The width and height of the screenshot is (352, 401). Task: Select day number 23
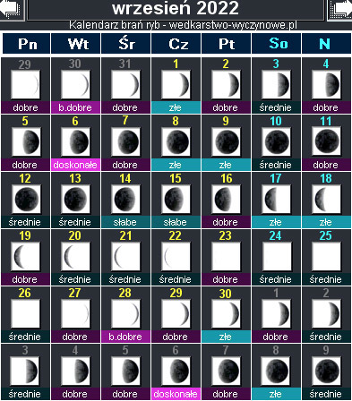click(226, 235)
